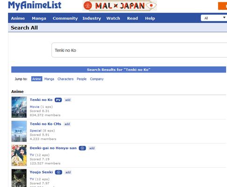227x187 pixels.
Task: Jump to the Anime results section
Action: point(37,79)
